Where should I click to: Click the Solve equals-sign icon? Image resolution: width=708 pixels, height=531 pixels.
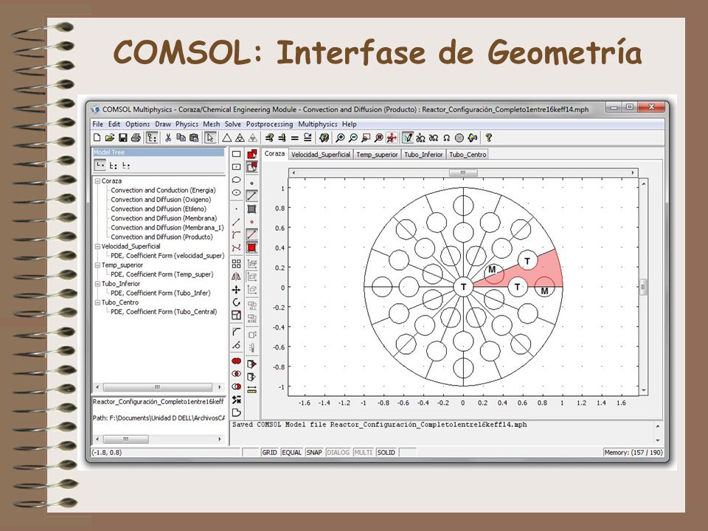295,138
